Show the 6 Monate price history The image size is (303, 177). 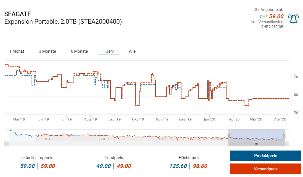pyautogui.click(x=79, y=51)
